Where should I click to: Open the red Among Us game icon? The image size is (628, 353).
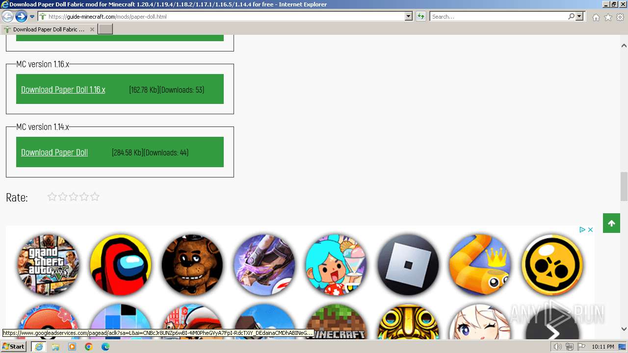pyautogui.click(x=121, y=265)
